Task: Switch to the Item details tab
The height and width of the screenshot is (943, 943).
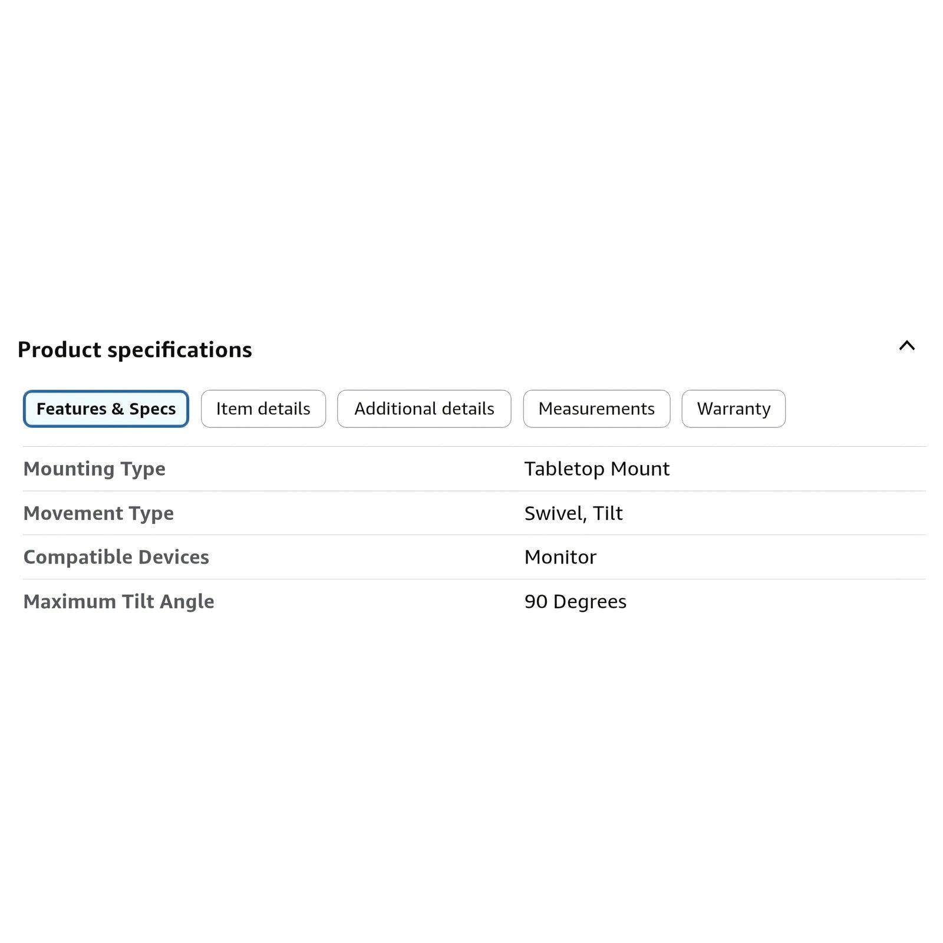Action: click(x=263, y=408)
